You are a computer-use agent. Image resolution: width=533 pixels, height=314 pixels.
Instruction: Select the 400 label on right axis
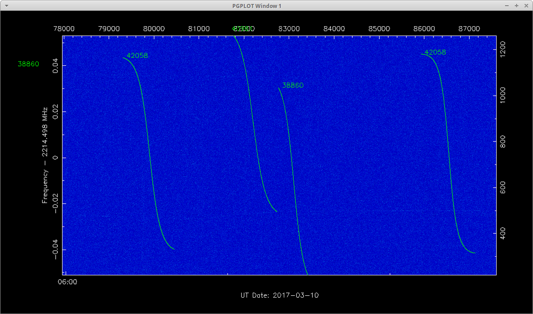tap(503, 233)
